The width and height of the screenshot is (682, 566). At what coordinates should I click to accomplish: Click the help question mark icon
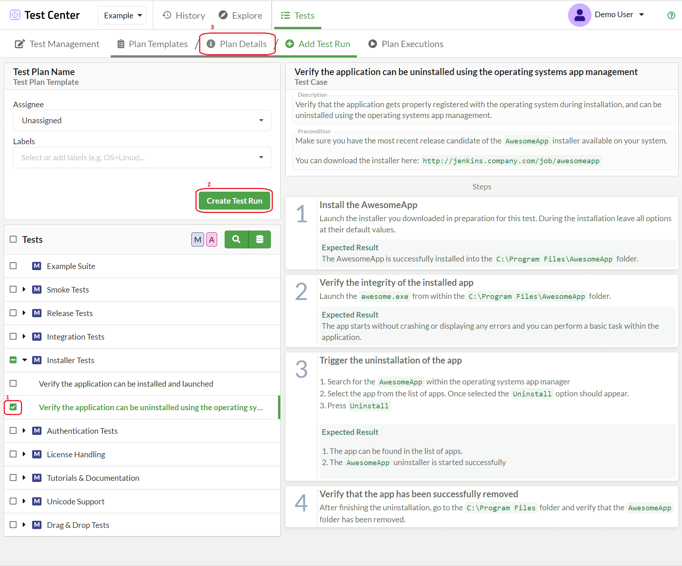(671, 15)
